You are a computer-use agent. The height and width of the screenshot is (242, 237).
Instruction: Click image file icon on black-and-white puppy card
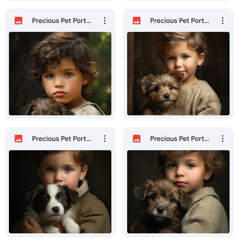pos(18,139)
